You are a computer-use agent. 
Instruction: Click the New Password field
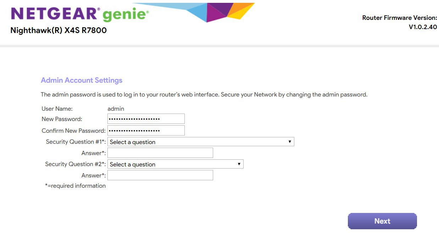click(x=146, y=119)
